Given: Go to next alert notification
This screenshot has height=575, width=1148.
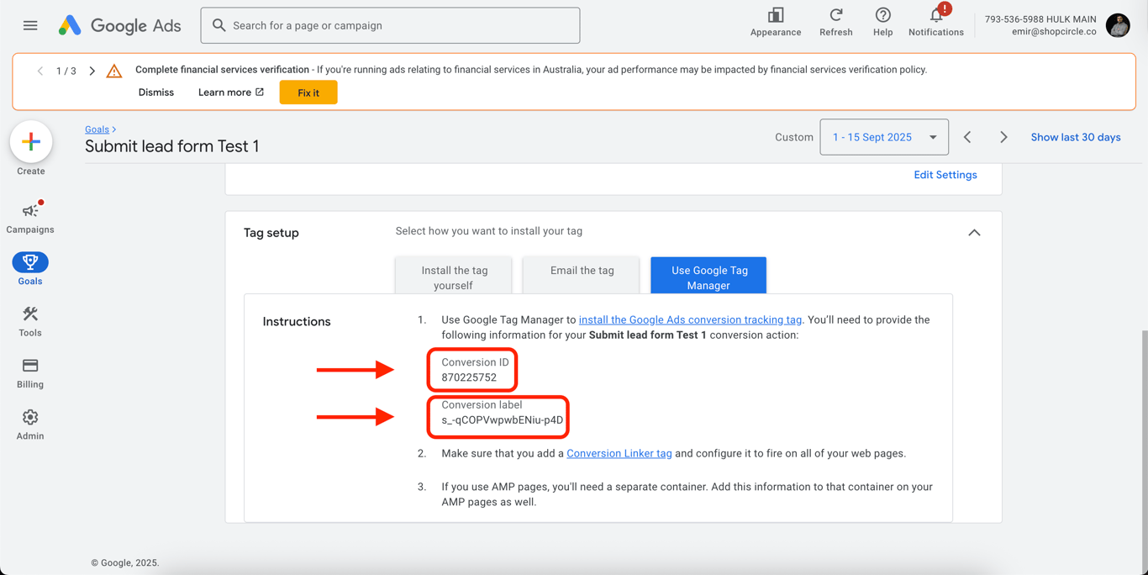Looking at the screenshot, I should point(92,71).
